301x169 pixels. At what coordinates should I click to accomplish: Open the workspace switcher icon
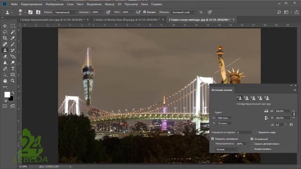pyautogui.click(x=286, y=12)
